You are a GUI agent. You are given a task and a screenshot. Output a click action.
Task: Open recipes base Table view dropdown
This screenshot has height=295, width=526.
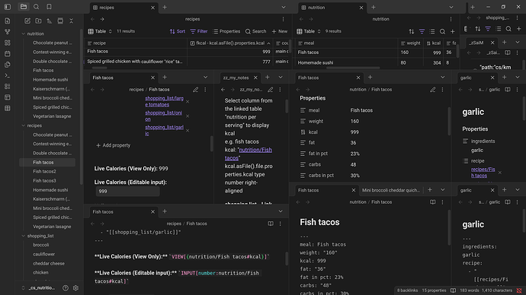coord(100,31)
